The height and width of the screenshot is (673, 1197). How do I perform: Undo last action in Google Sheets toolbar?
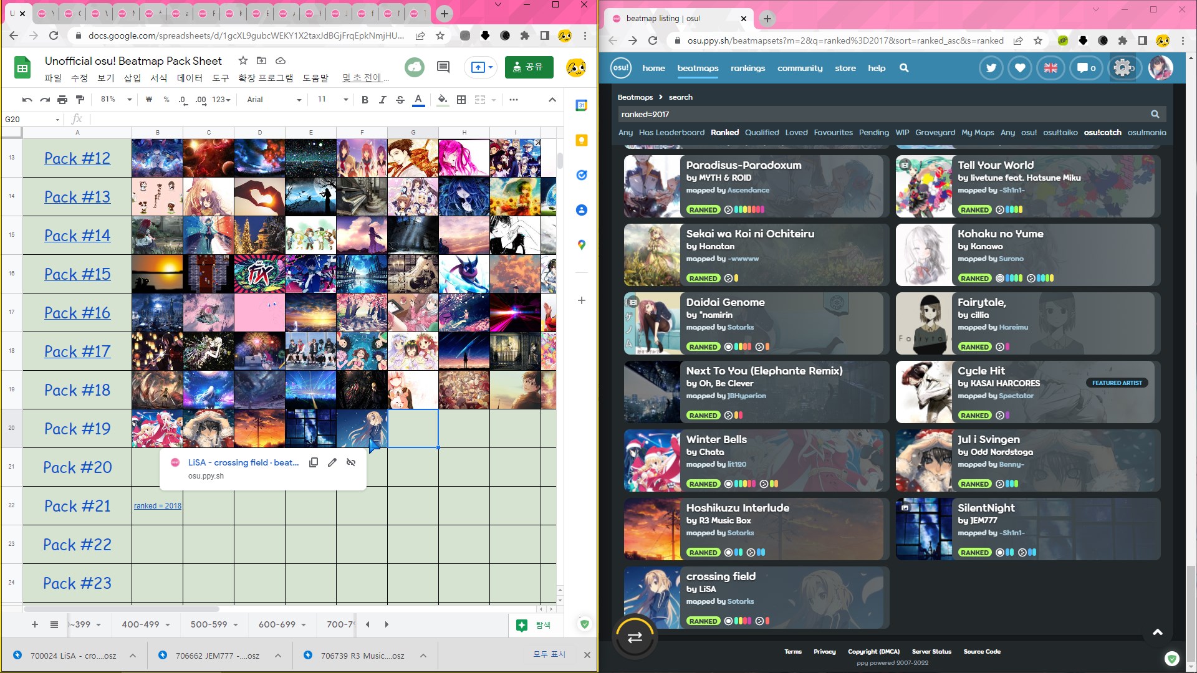coord(27,100)
